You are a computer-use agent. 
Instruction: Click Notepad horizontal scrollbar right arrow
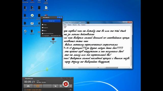[x=129, y=67]
